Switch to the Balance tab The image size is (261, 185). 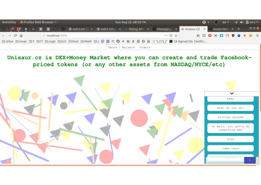128,48
